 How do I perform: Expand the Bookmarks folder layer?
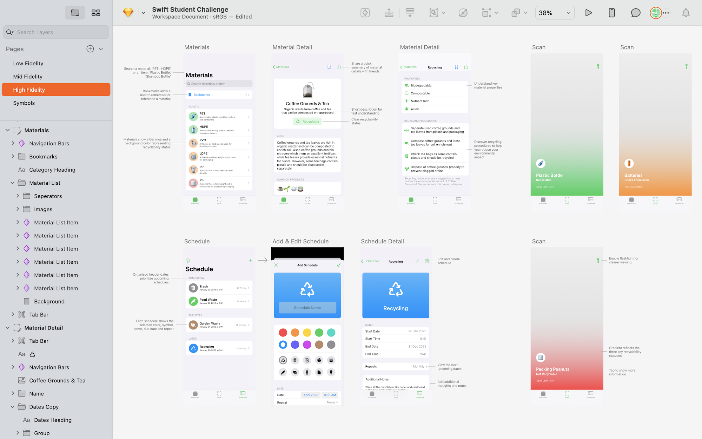(13, 157)
